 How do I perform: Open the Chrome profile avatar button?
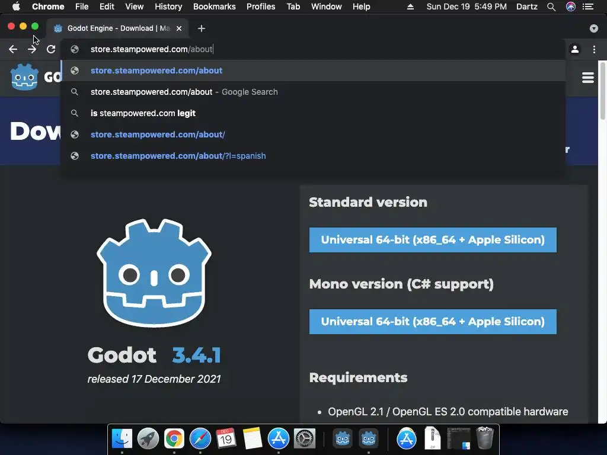coord(575,49)
